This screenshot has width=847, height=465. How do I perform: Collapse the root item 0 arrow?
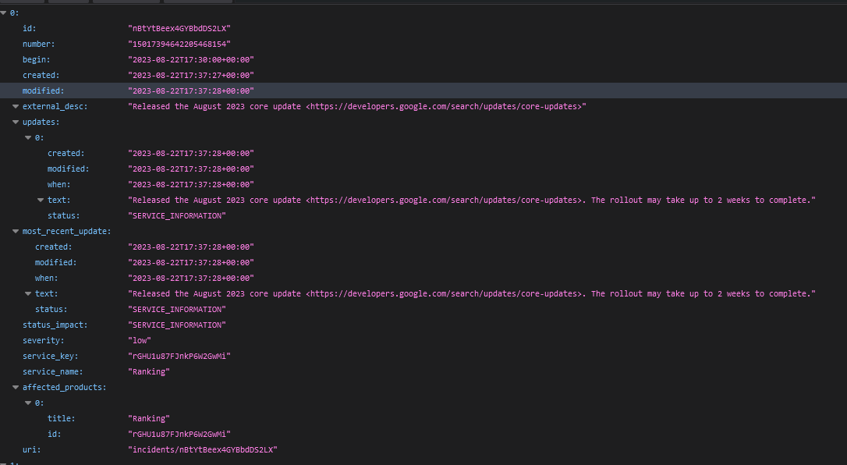click(4, 13)
